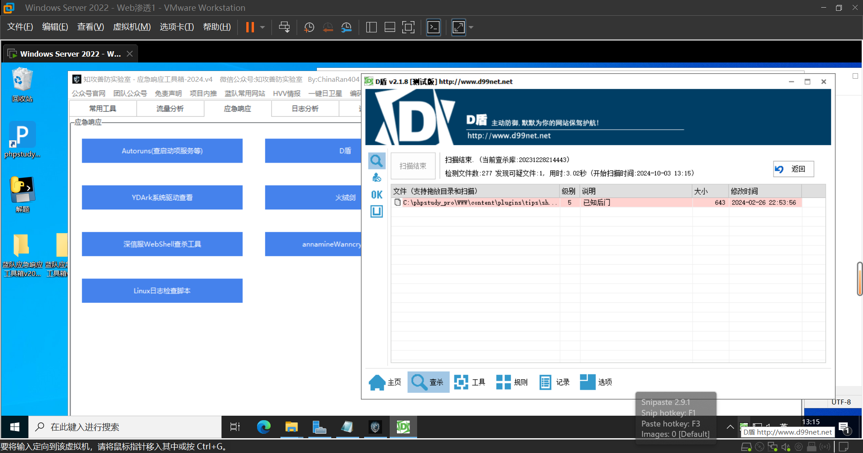Click the 扫描结束 button in D盾
Image resolution: width=863 pixels, height=453 pixels.
413,166
